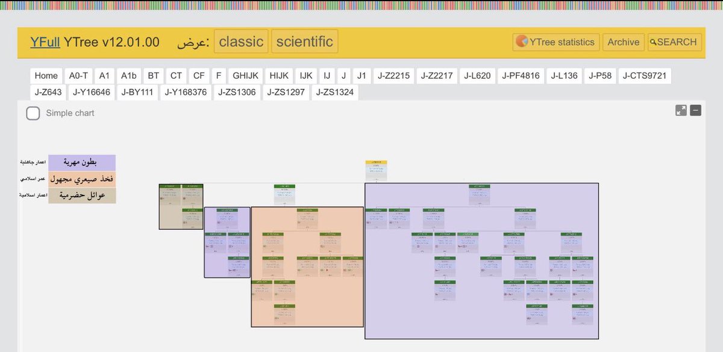
Task: Collapse the chart panel with minus icon
Action: click(x=695, y=110)
